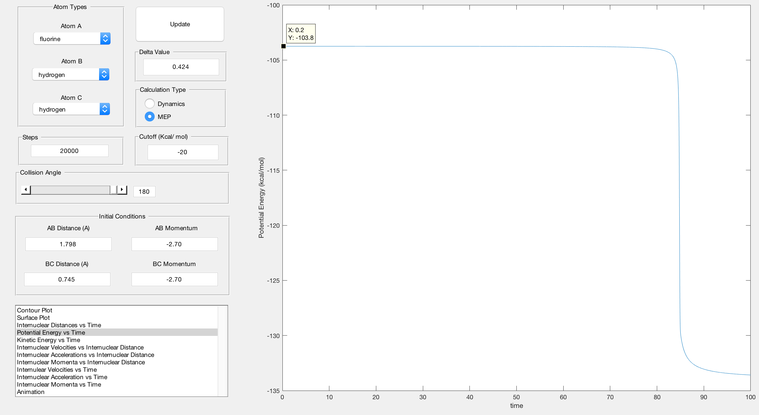The width and height of the screenshot is (759, 415).
Task: Choose Kinetic Energy vs Time
Action: [x=48, y=340]
